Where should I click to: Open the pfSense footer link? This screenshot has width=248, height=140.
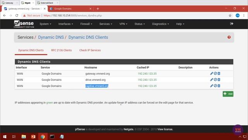(80, 129)
